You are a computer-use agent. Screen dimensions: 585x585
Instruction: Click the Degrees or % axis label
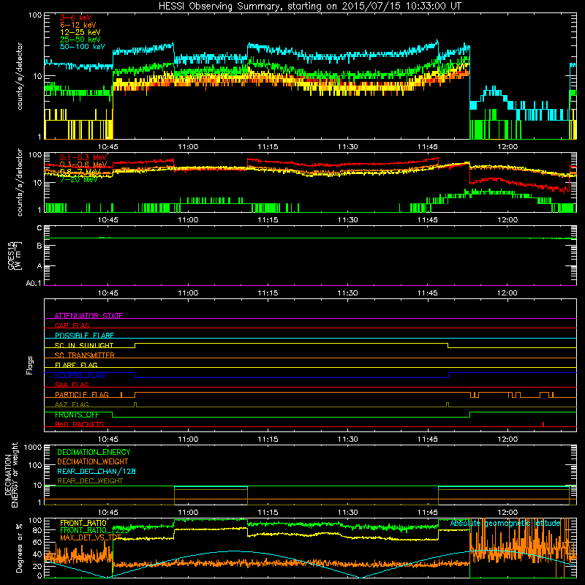point(19,548)
